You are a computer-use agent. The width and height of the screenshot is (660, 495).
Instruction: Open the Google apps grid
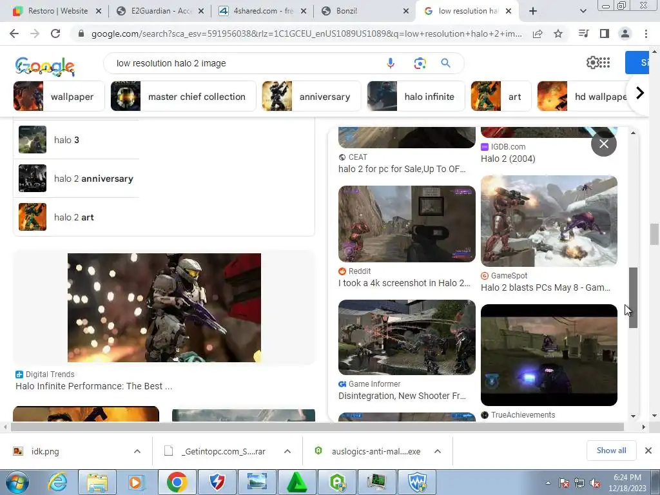pyautogui.click(x=605, y=63)
